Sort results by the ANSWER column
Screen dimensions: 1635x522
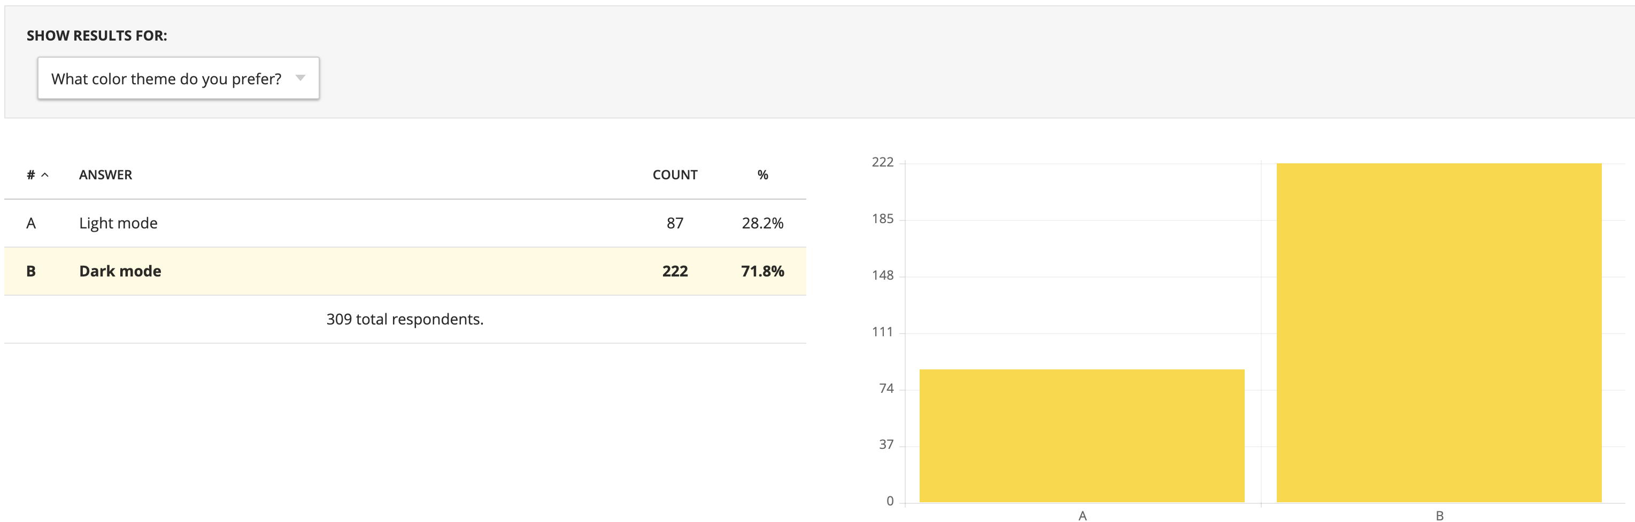(105, 174)
